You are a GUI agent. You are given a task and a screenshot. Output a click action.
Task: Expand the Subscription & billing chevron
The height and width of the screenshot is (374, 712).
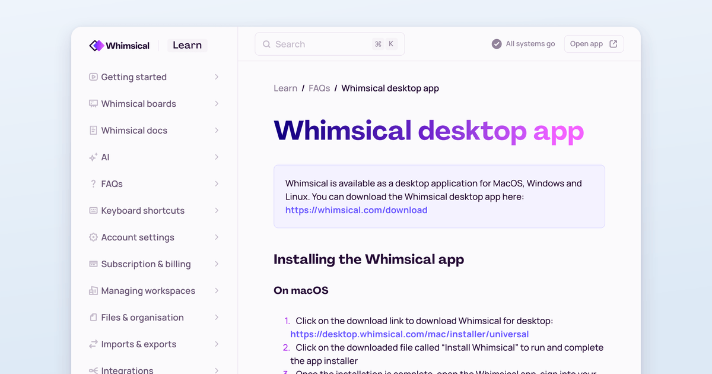(217, 264)
